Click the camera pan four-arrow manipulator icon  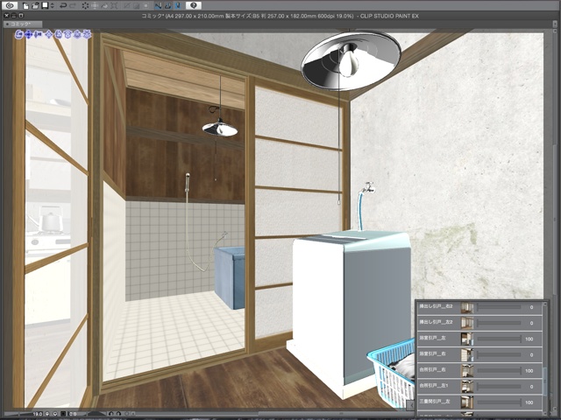coord(29,34)
